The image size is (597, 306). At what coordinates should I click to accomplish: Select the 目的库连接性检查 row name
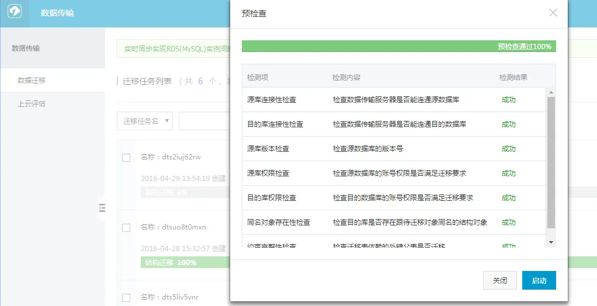pyautogui.click(x=275, y=124)
